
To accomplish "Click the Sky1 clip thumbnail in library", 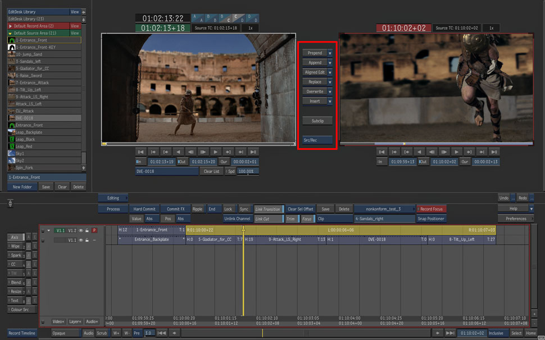I will pos(11,153).
